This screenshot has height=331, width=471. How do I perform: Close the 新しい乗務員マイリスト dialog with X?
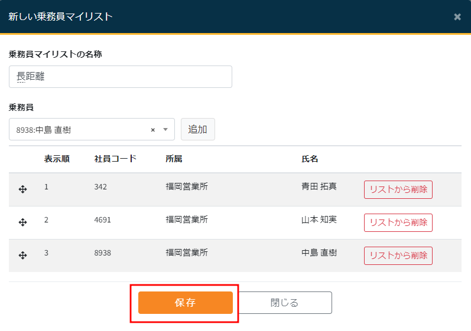tap(457, 17)
